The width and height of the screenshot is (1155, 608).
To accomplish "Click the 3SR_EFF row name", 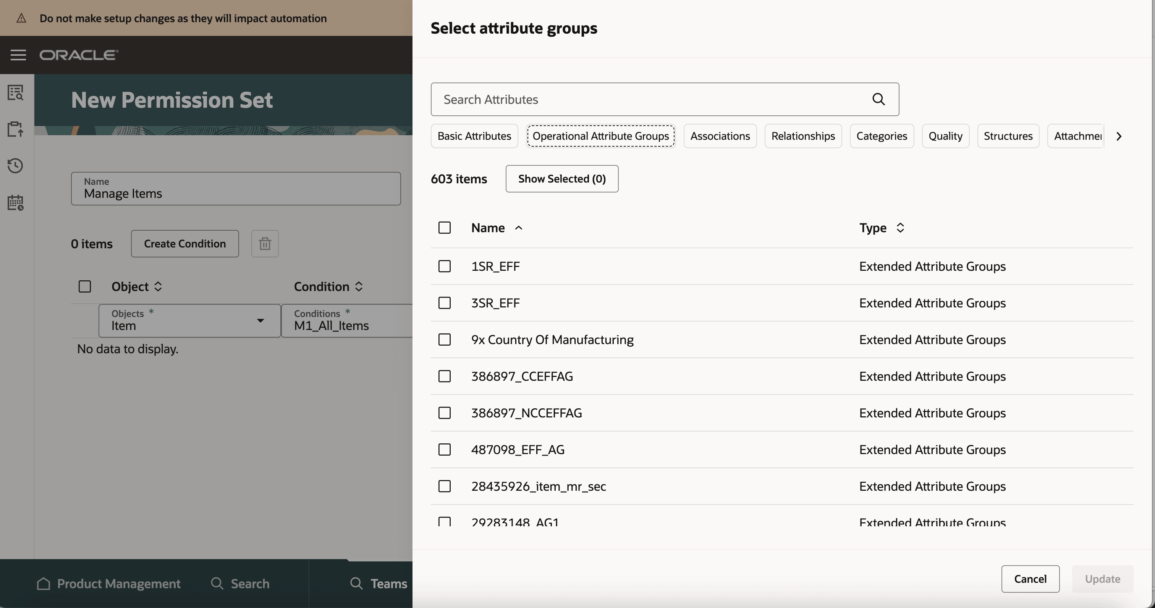I will 495,303.
